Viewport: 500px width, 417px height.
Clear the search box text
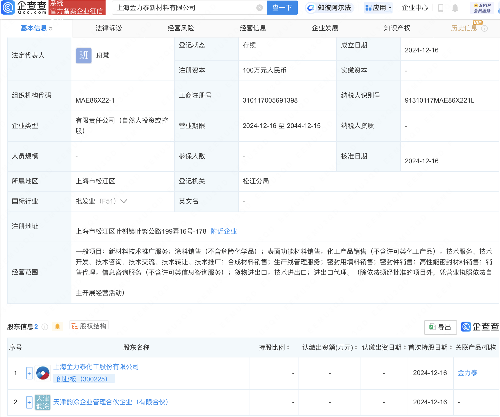click(259, 8)
